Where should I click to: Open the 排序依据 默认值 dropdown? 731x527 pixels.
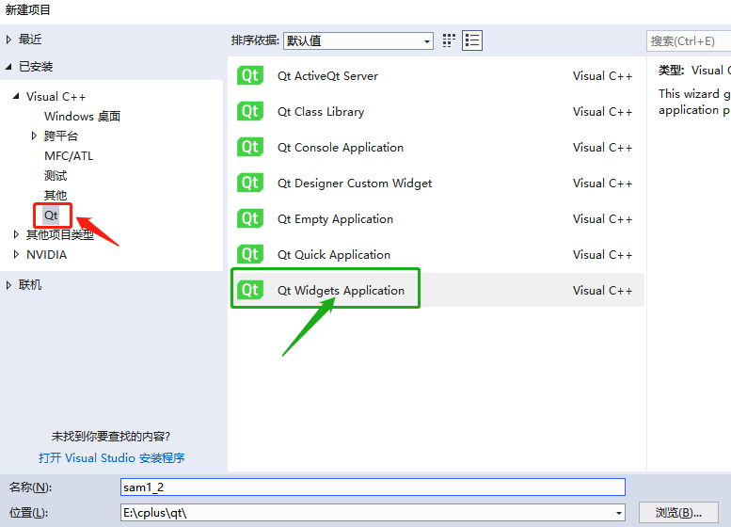358,41
